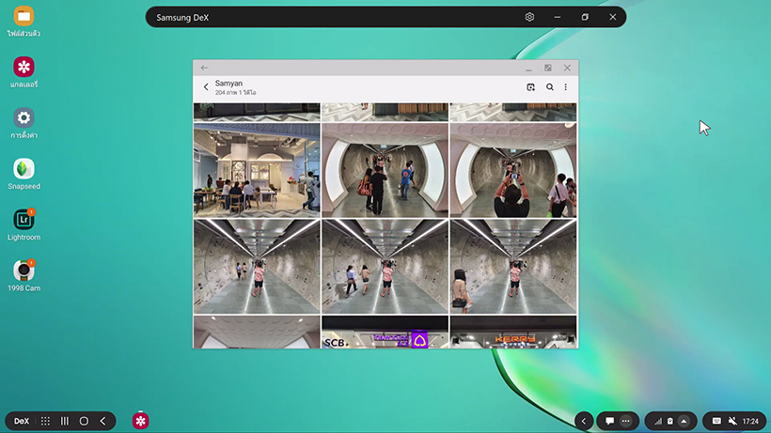
Task: Open the notifications chat bubble icon
Action: (609, 421)
